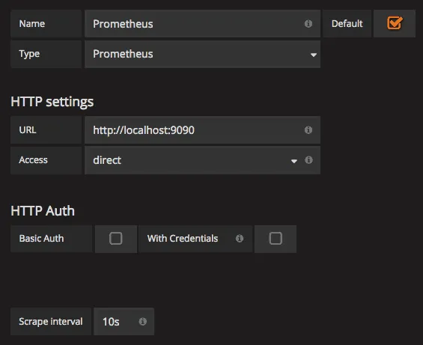
Task: Click the Scrape interval info icon
Action: click(143, 321)
